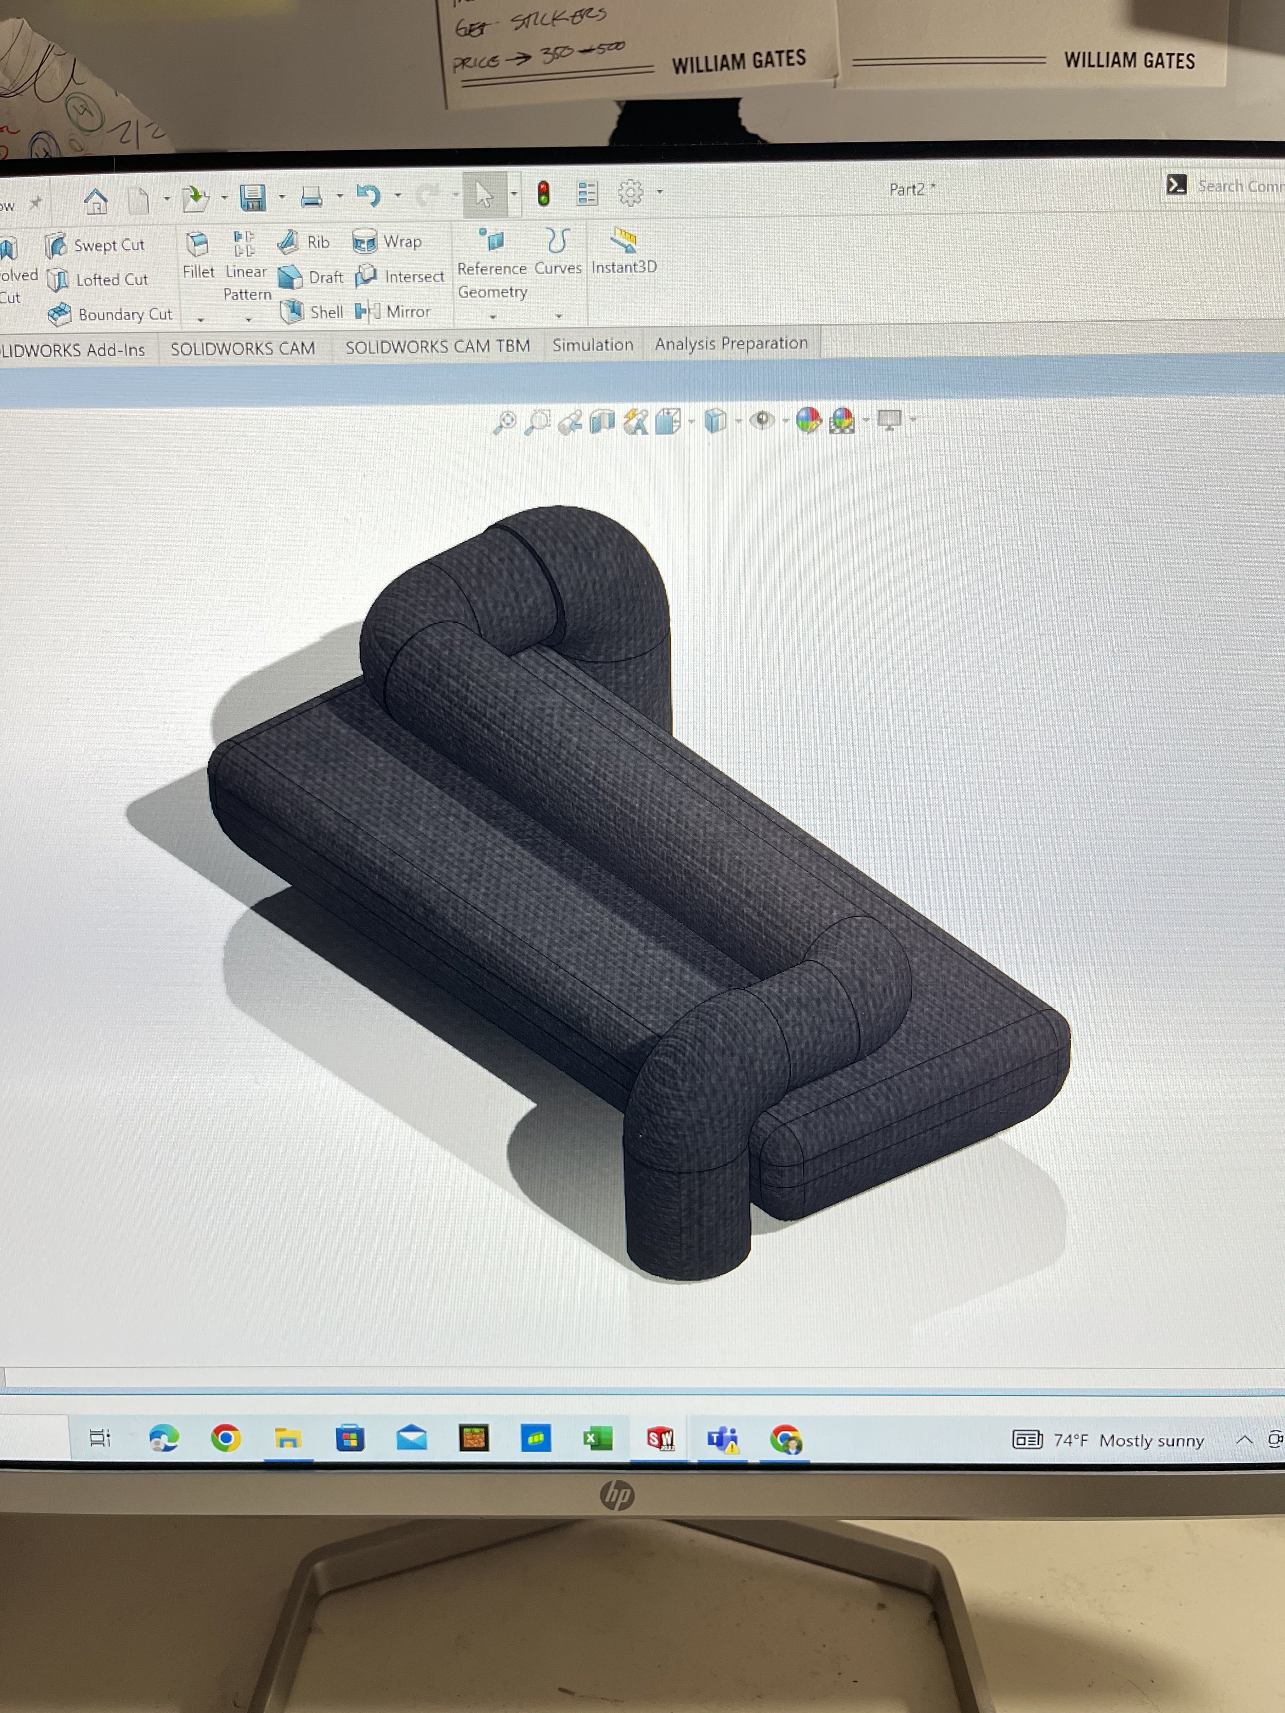Image resolution: width=1285 pixels, height=1713 pixels.
Task: Expand the Curves dropdown arrow
Action: [558, 316]
